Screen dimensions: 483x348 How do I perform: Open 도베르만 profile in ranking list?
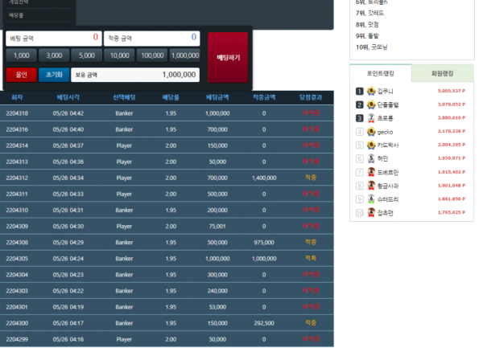388,172
